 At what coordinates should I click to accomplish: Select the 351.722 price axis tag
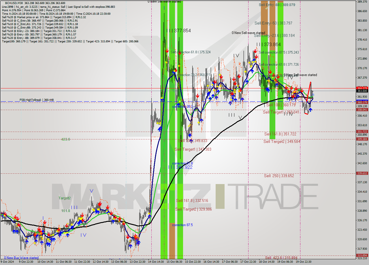point(362,131)
